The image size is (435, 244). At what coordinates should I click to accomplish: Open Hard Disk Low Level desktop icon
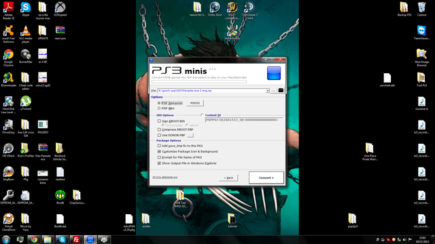tap(8, 104)
